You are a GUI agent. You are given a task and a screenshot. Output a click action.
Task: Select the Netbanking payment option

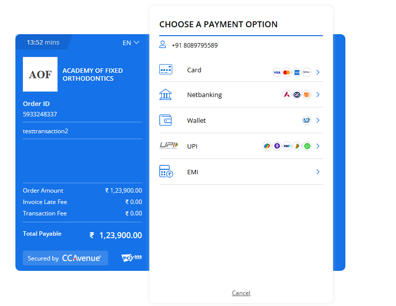click(204, 95)
